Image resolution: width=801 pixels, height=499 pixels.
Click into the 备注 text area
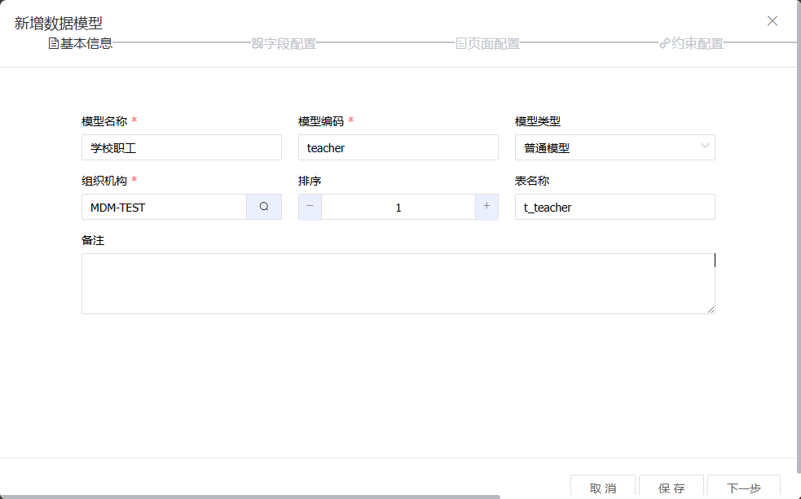[398, 283]
